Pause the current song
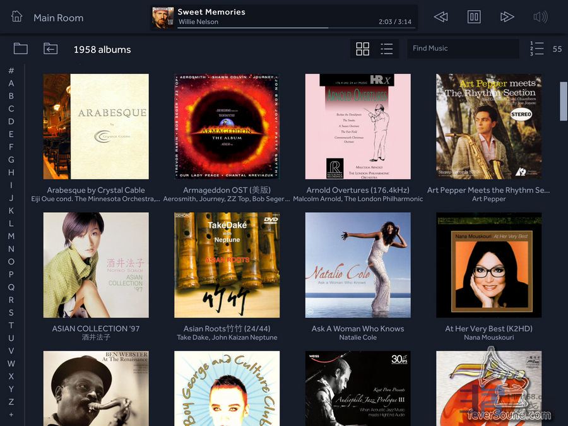 point(474,17)
